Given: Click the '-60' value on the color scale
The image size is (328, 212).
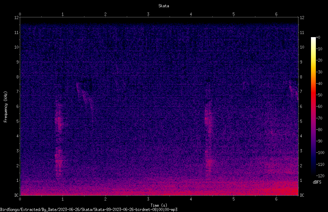Looking at the screenshot, I should click(x=319, y=107).
